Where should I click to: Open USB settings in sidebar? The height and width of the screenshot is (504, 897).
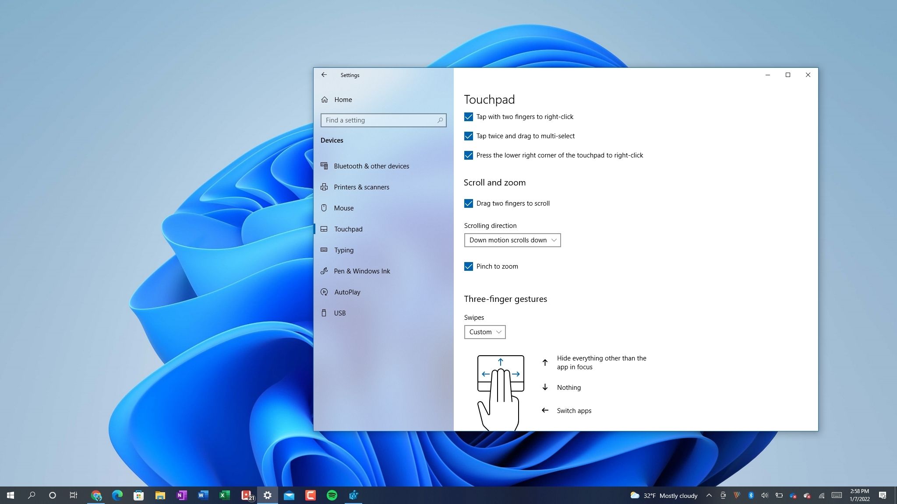pyautogui.click(x=339, y=313)
